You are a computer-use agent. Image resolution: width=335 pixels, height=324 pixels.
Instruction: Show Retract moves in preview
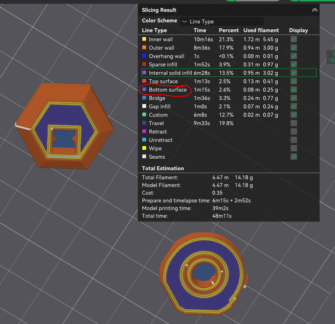(x=294, y=131)
